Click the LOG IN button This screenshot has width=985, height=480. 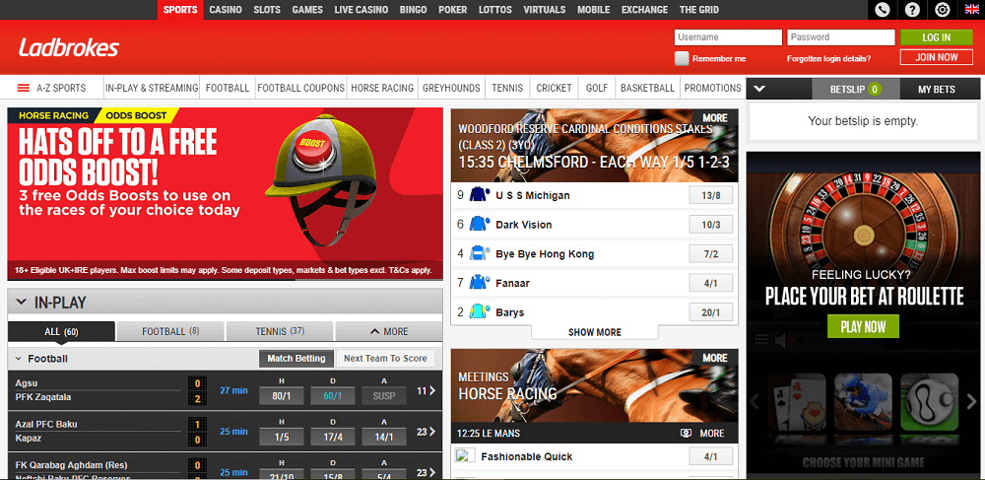click(x=937, y=37)
